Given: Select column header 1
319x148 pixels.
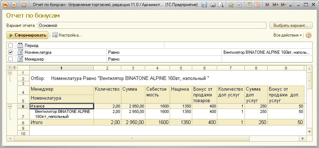Looking at the screenshot, I should [x=62, y=68].
